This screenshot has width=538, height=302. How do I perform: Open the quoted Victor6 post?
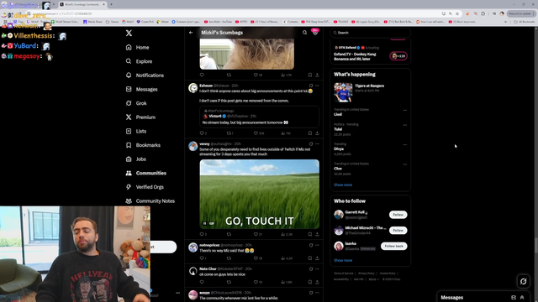260,117
